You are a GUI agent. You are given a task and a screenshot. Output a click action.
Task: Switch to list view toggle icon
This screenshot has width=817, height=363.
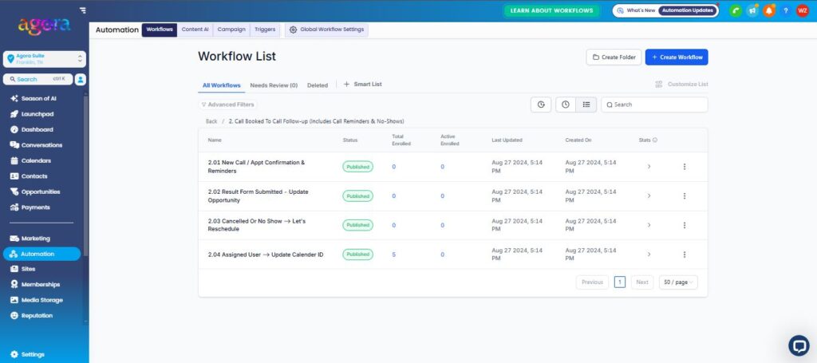tap(586, 105)
